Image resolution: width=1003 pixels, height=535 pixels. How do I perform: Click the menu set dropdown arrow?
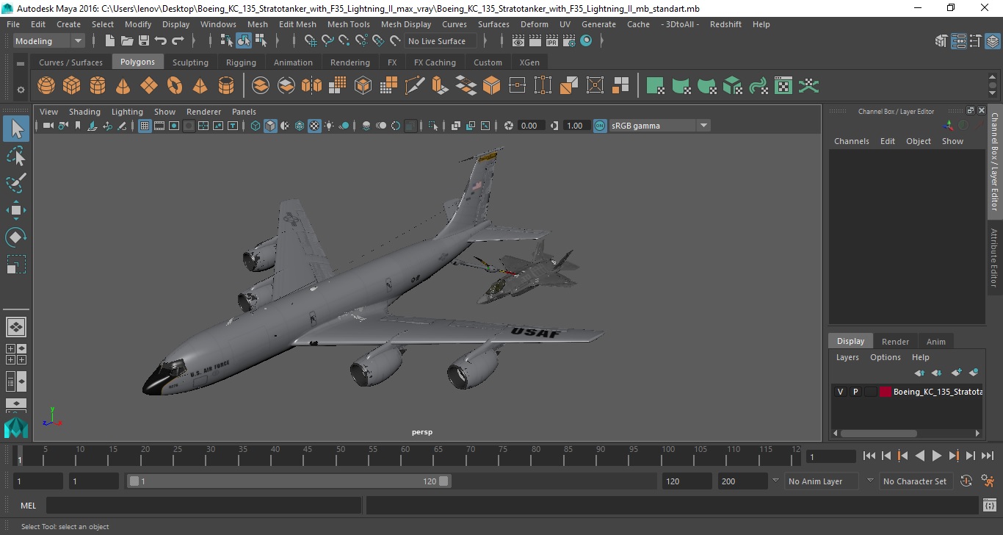click(x=78, y=41)
